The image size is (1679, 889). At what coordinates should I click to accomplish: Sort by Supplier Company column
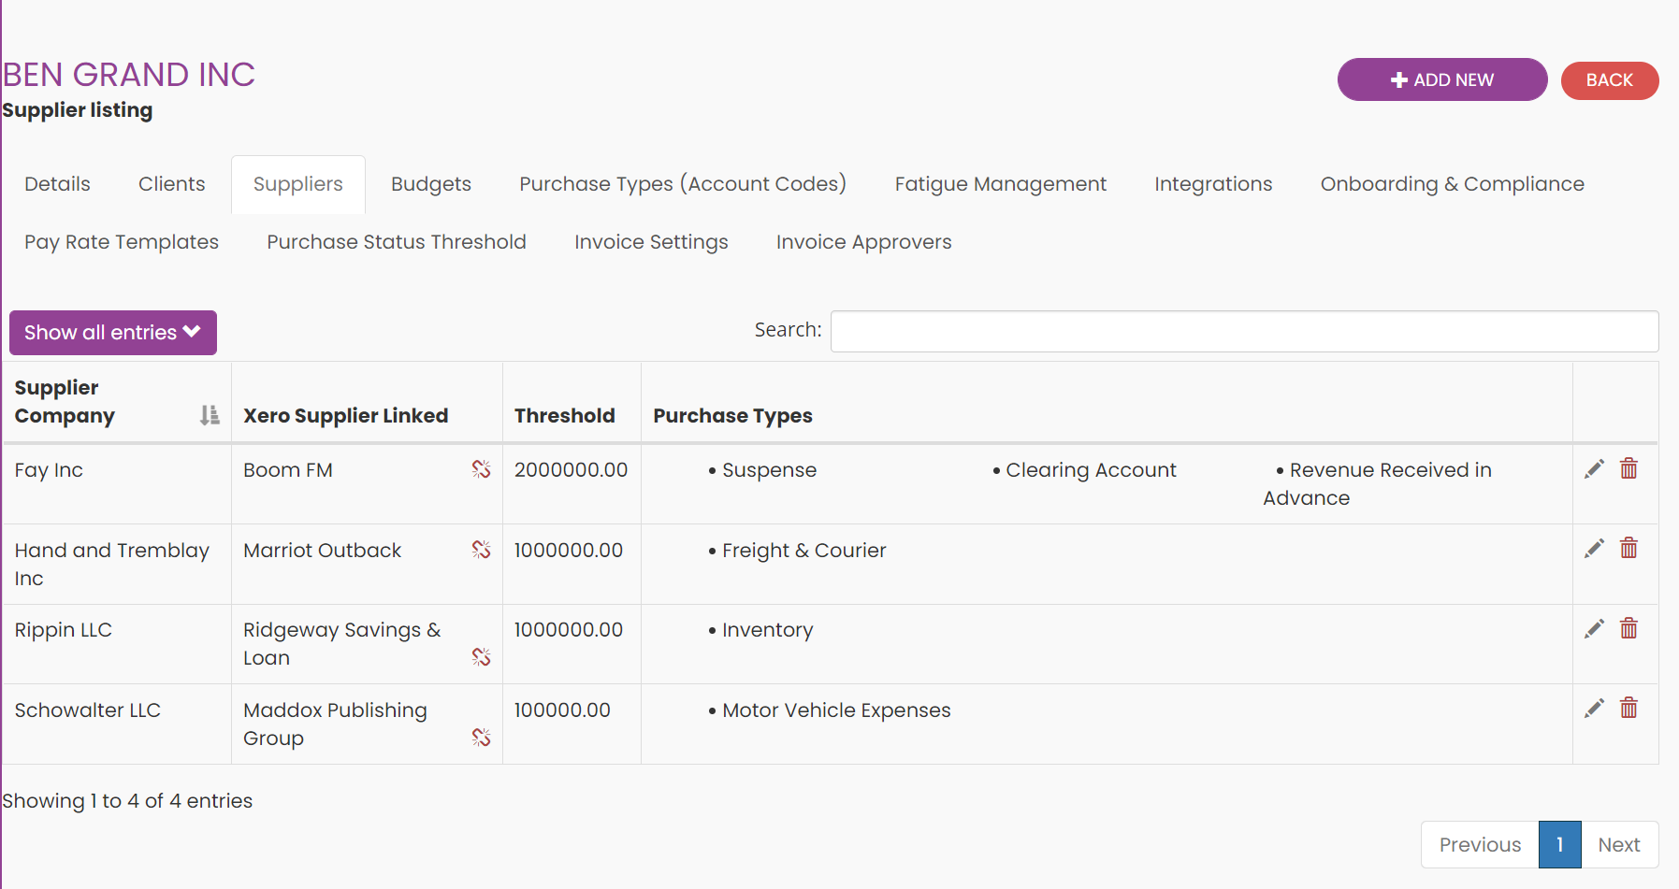pyautogui.click(x=210, y=415)
